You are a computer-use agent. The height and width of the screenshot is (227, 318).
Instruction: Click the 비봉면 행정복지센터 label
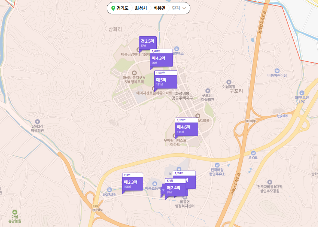click(x=185, y=204)
